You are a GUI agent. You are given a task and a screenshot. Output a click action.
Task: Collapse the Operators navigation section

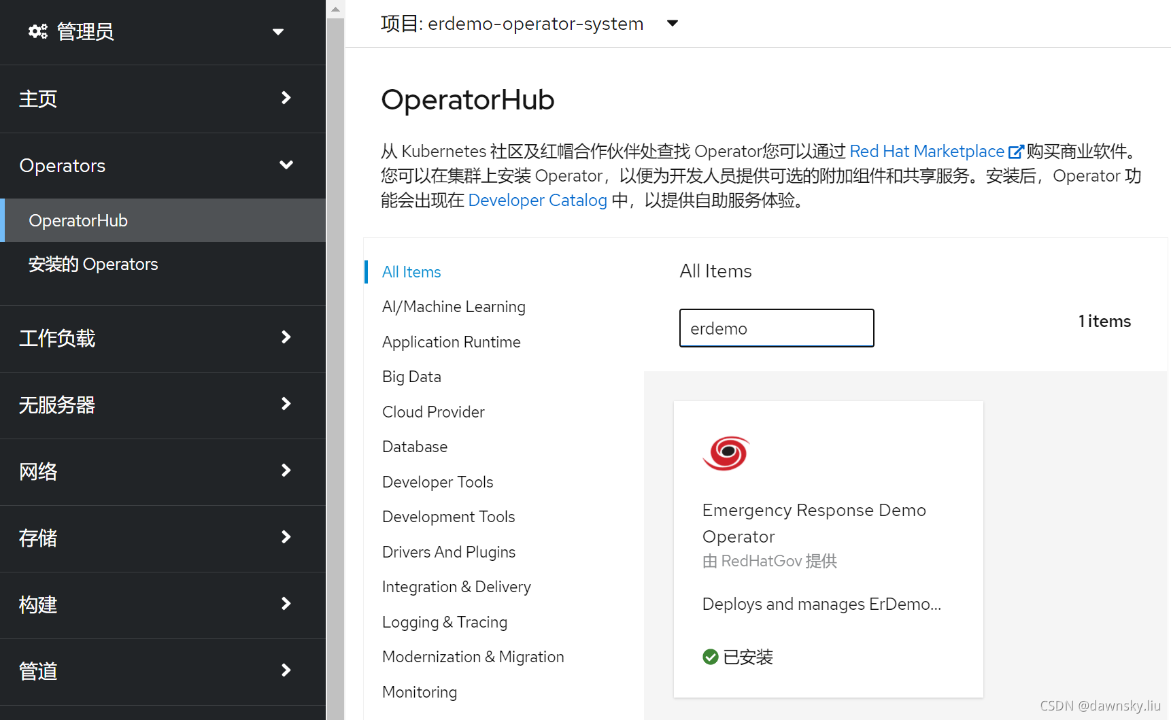pyautogui.click(x=163, y=165)
